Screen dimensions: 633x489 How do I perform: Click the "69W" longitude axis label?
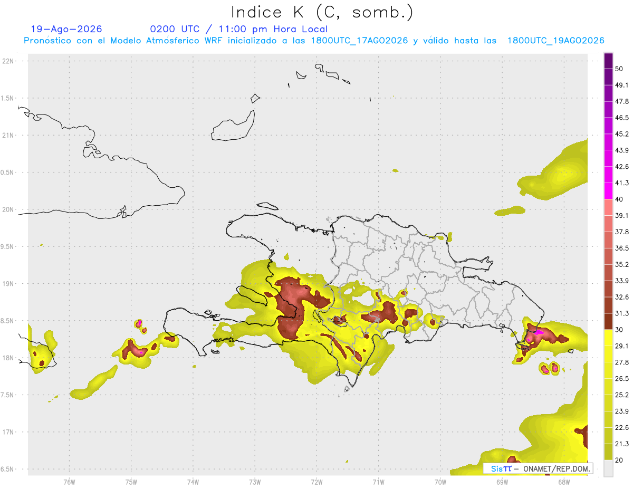point(502,482)
